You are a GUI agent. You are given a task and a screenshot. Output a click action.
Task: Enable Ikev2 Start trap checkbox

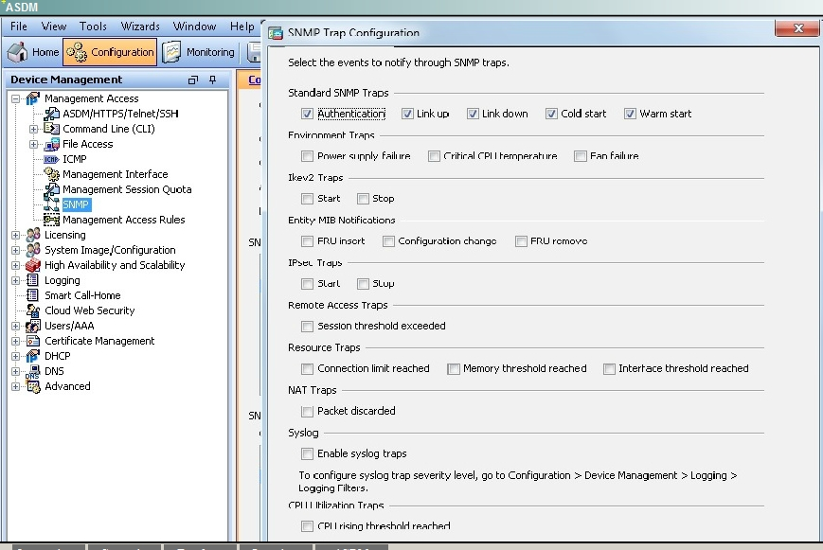point(307,199)
